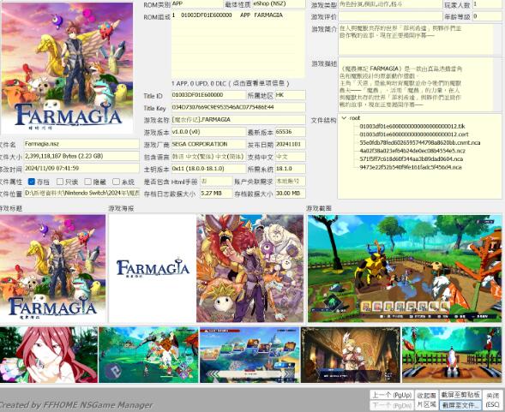Click the required system field 18.1.0
This screenshot has height=412, width=505.
(x=290, y=169)
